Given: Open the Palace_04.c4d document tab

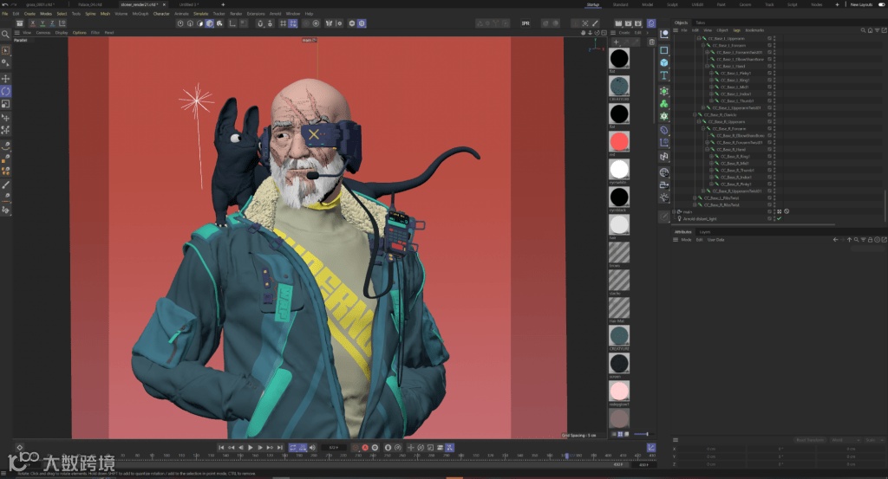Looking at the screenshot, I should tap(89, 4).
